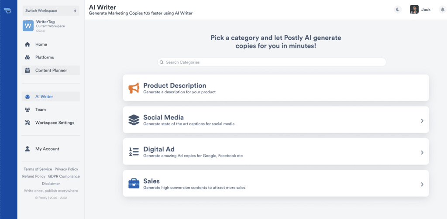Open the Switch Workspace dropdown

coord(51,11)
